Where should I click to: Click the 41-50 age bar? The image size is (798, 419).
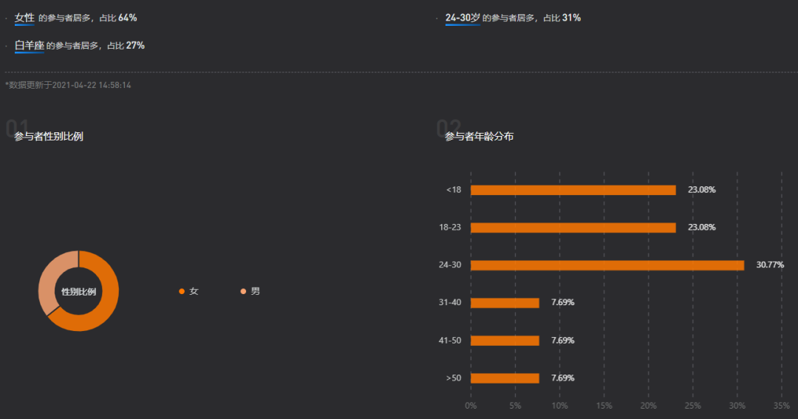505,341
